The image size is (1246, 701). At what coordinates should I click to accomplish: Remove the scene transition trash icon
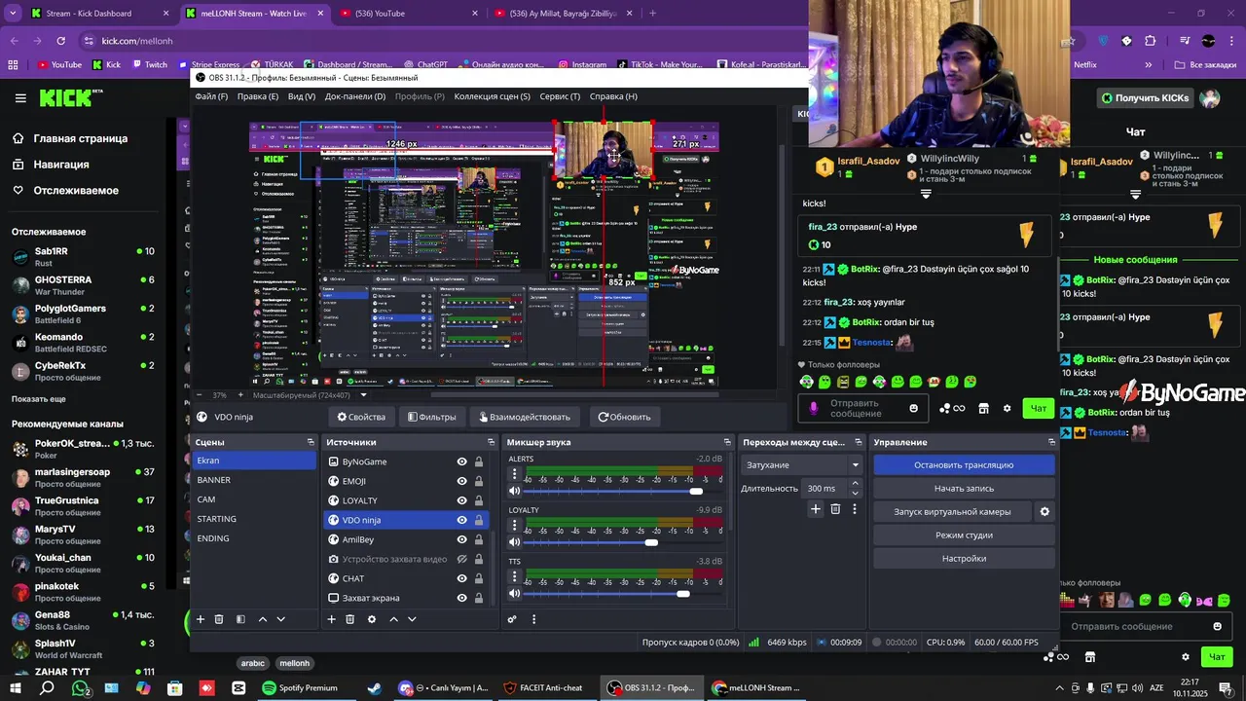point(835,508)
